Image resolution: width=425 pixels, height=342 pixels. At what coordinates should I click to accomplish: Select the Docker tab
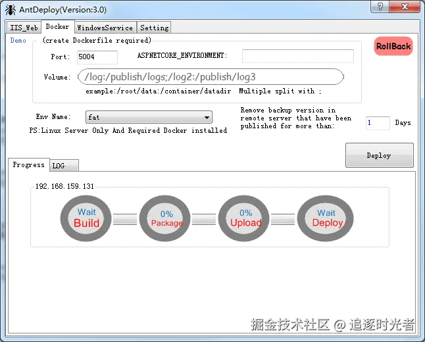click(x=57, y=26)
